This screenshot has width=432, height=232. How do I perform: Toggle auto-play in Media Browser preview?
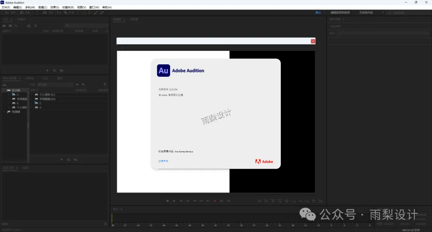[x=76, y=160]
